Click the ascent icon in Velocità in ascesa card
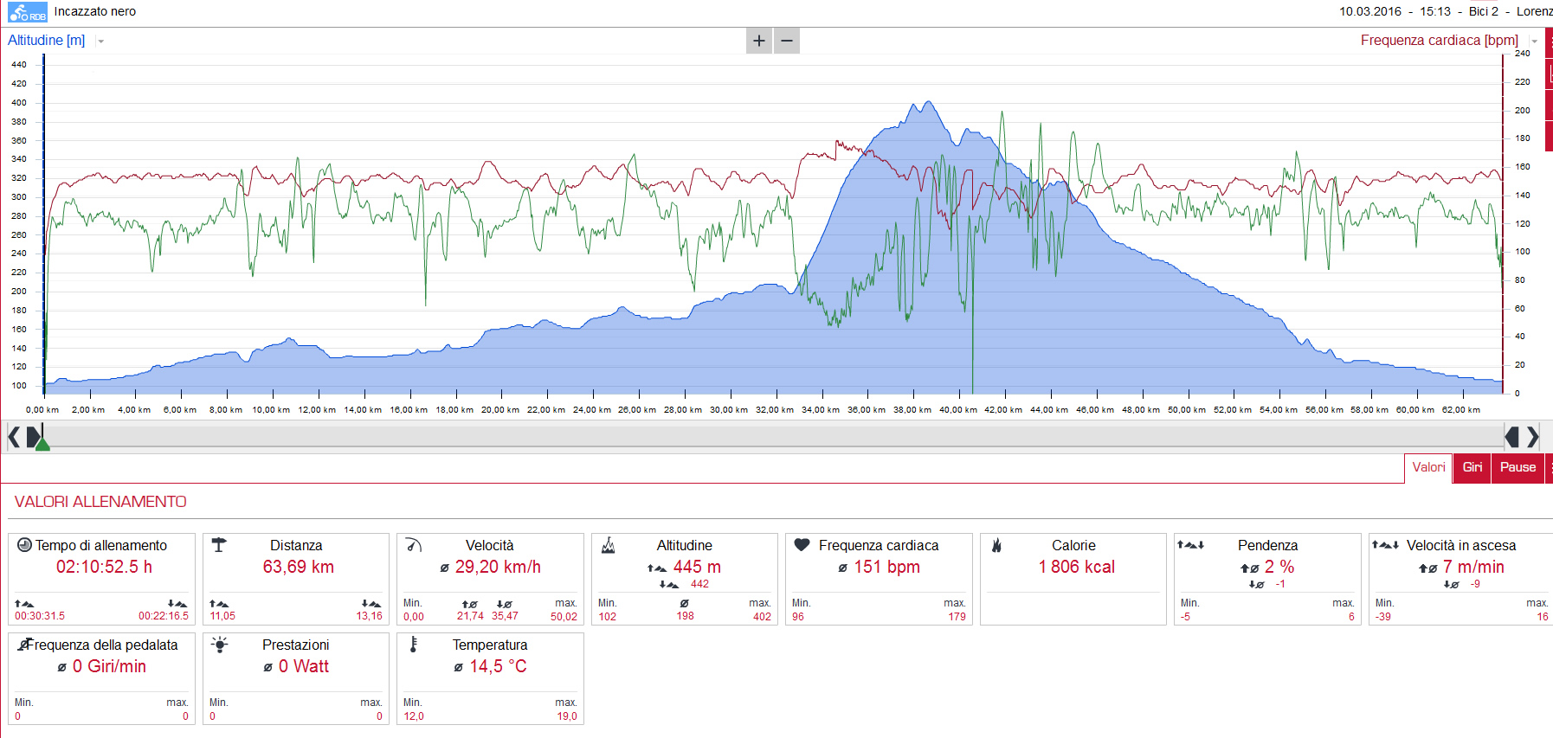1553x738 pixels. pos(1385,545)
